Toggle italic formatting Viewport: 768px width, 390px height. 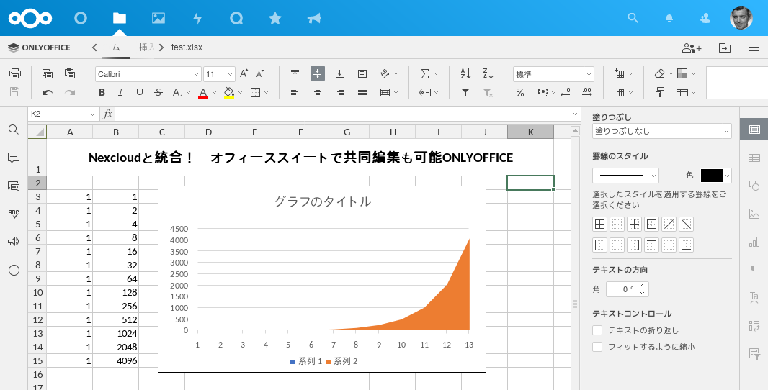tap(120, 92)
